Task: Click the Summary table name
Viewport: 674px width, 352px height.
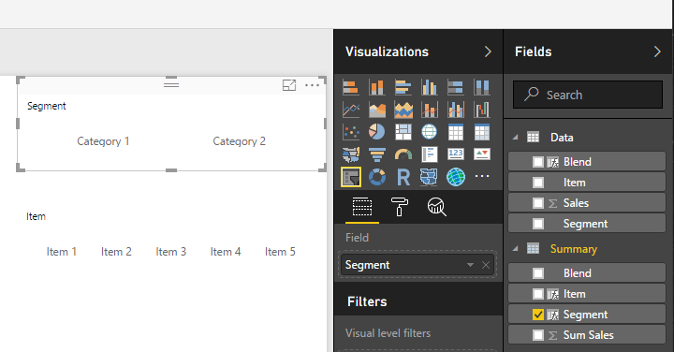Action: pyautogui.click(x=574, y=249)
